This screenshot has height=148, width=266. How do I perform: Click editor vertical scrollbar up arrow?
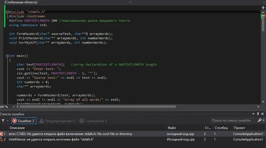pos(263,12)
